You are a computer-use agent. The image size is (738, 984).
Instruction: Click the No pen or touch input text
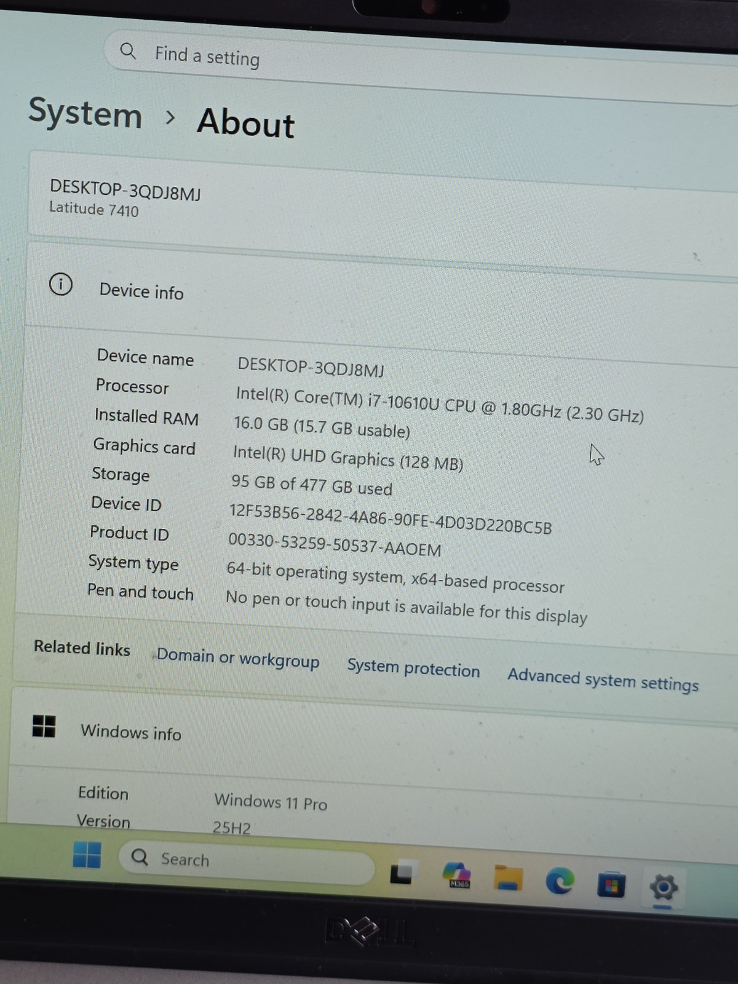point(407,606)
